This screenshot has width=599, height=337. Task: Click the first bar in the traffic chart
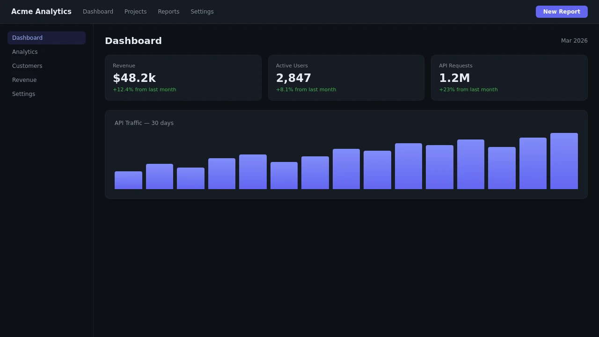(128, 180)
